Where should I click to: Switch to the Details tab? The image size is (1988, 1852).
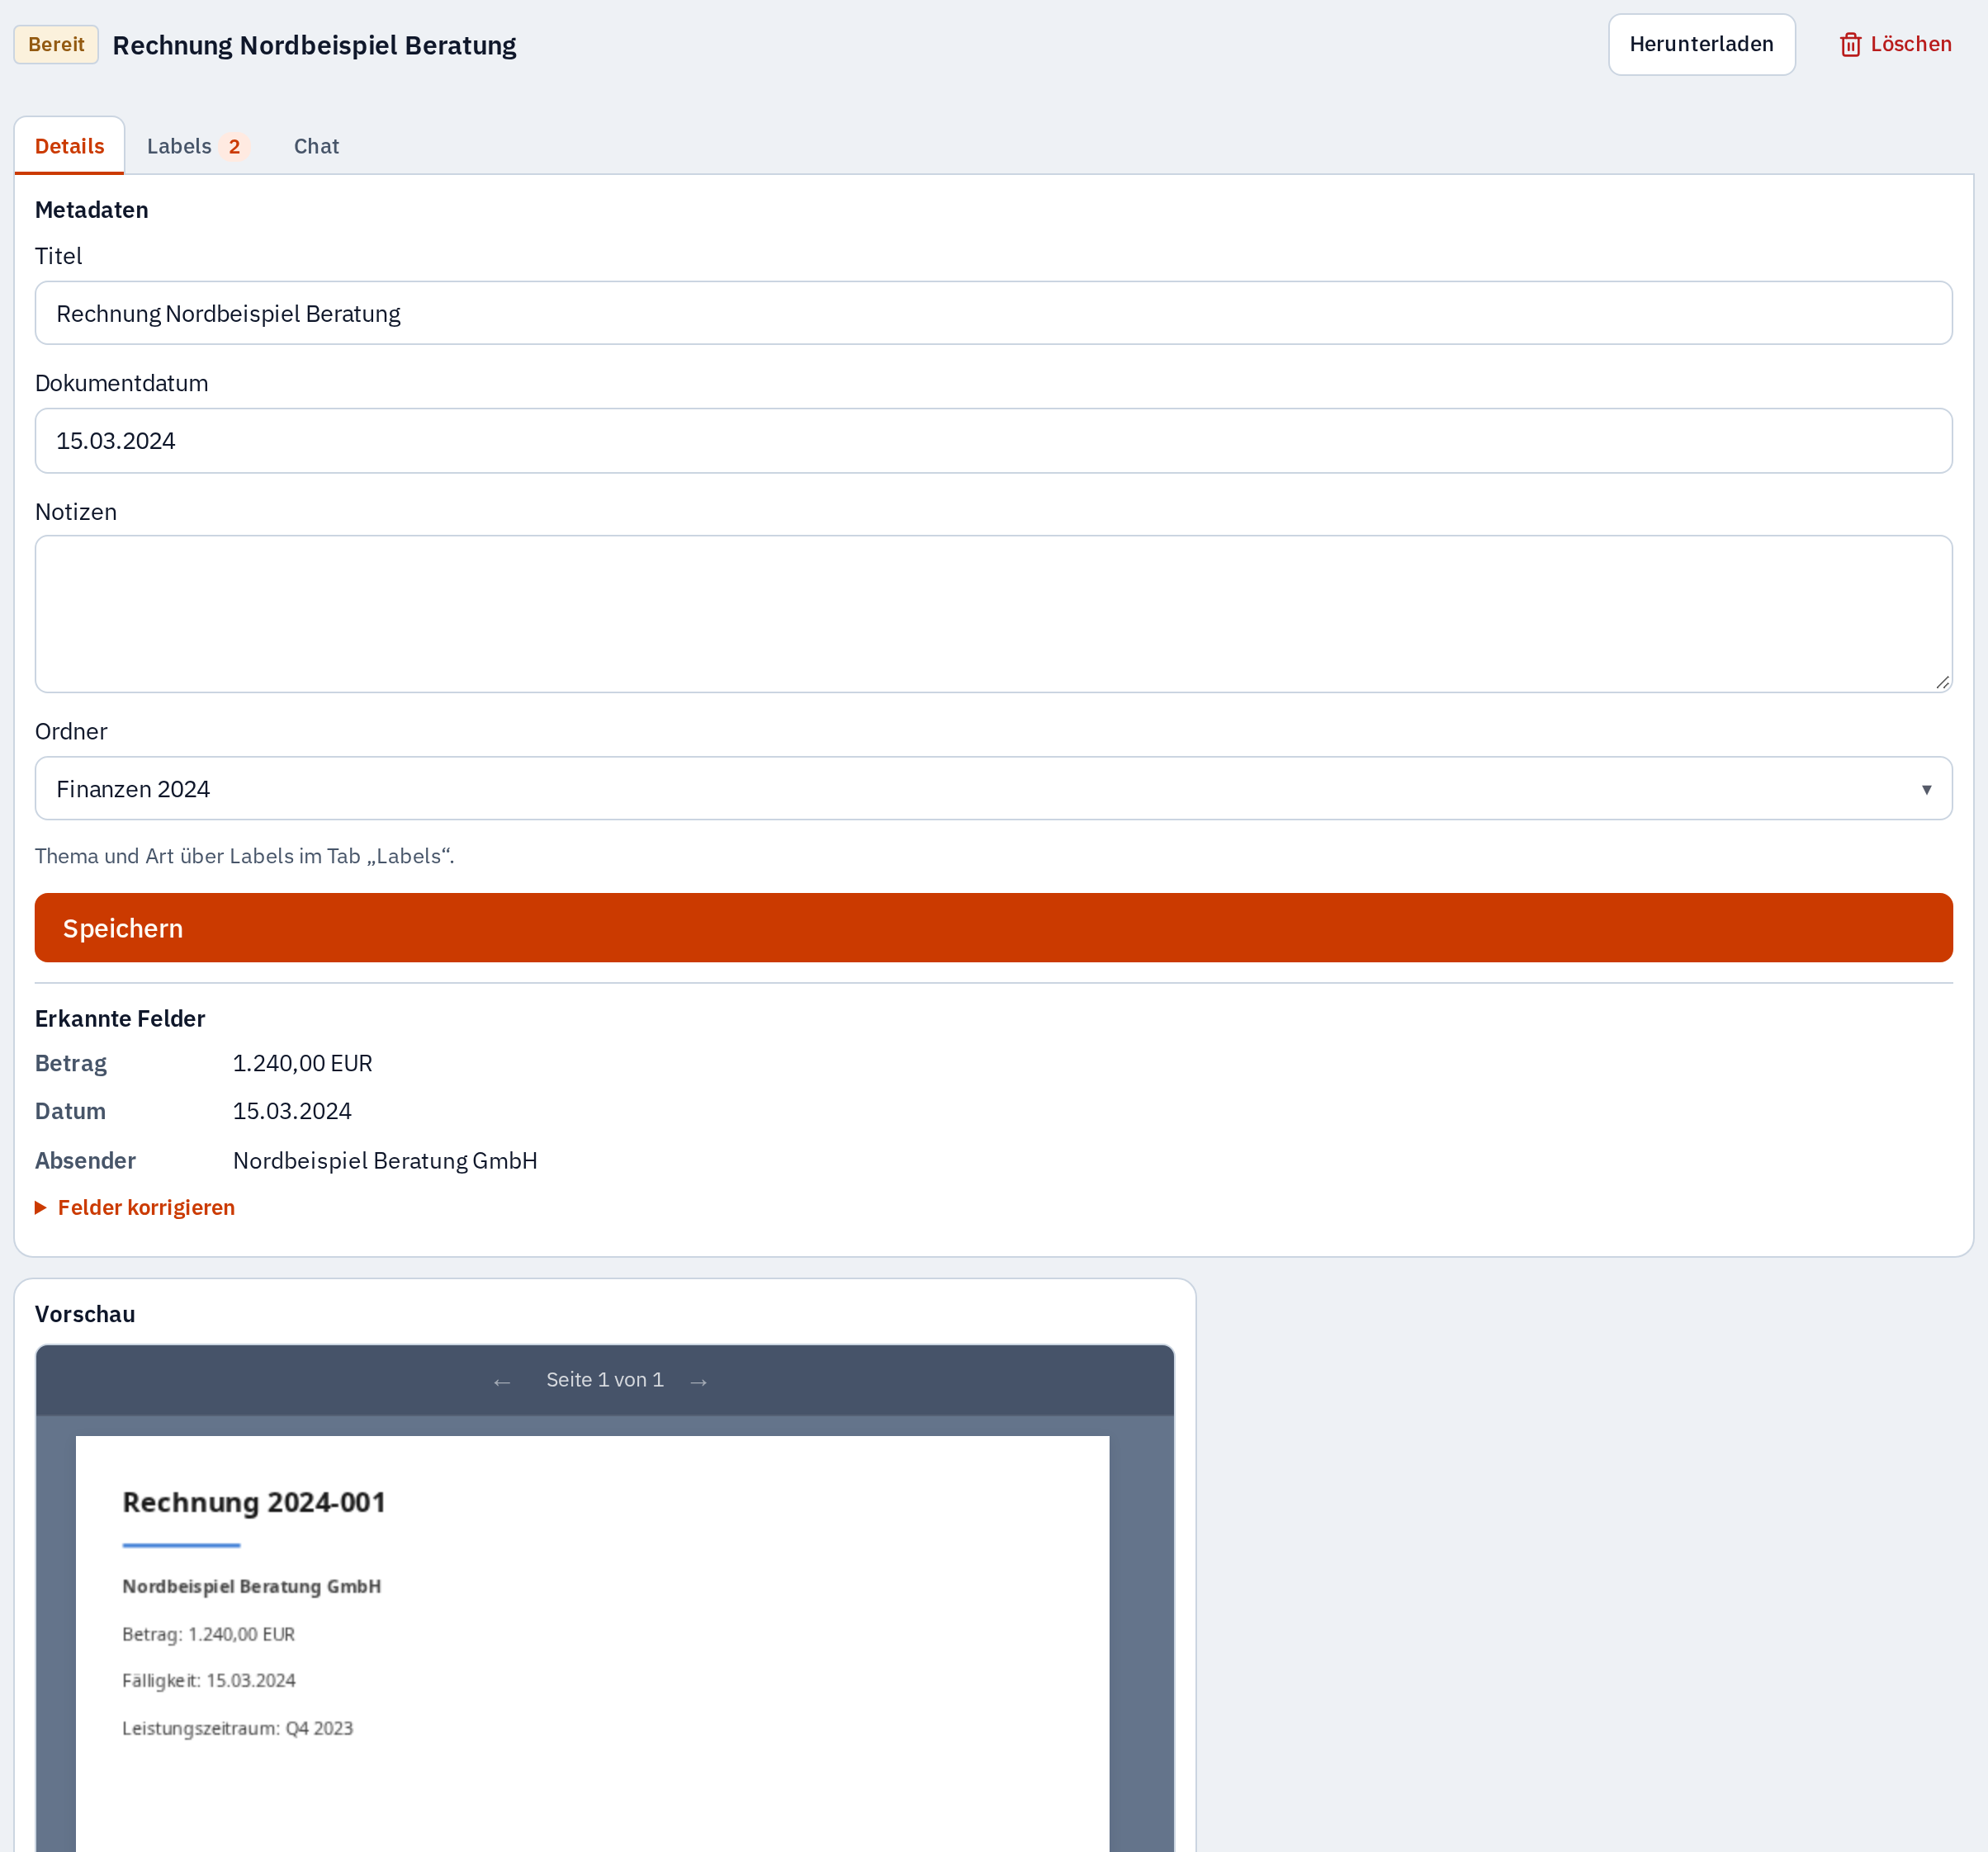pyautogui.click(x=69, y=146)
